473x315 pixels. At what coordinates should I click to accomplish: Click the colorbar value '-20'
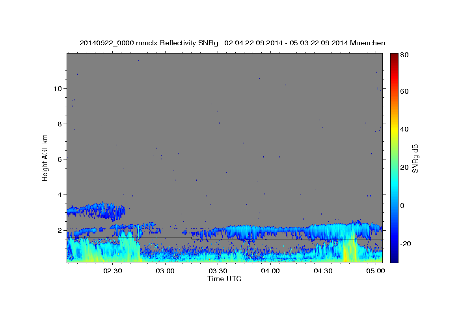coord(405,244)
